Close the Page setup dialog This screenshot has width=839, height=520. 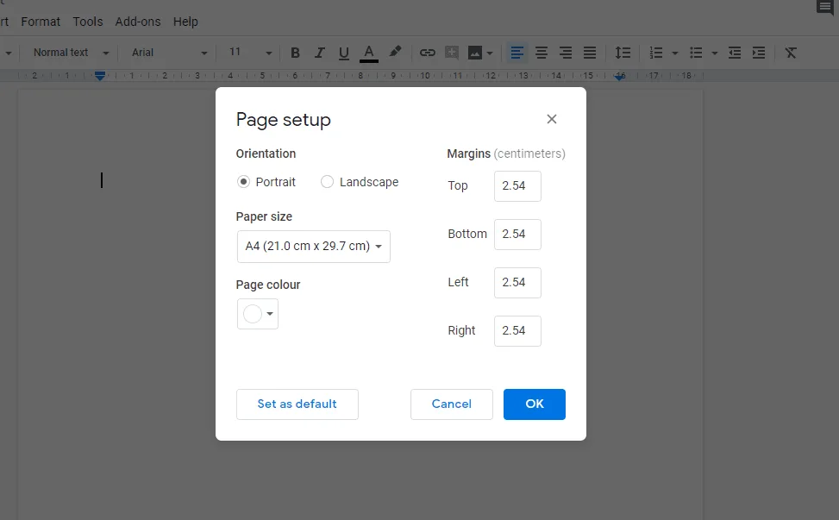click(552, 119)
